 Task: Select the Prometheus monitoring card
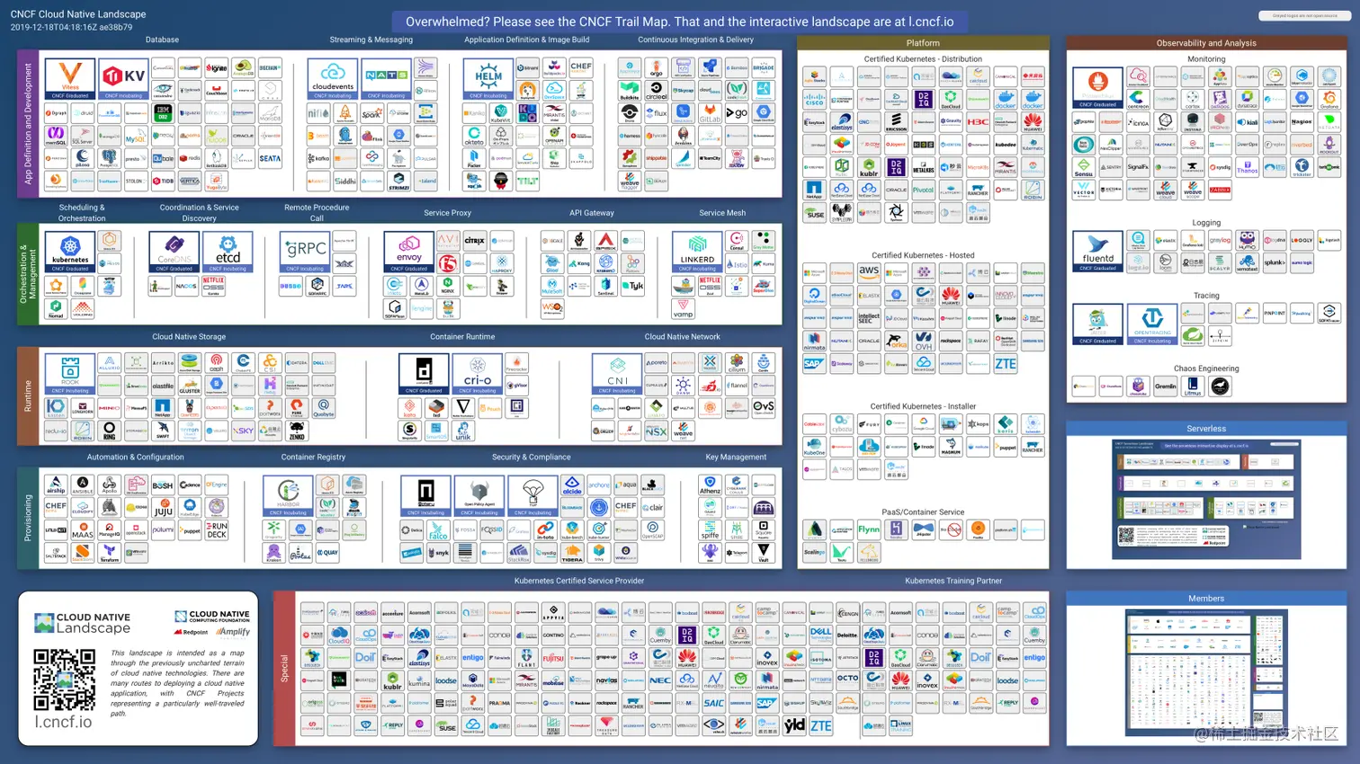pos(1098,88)
